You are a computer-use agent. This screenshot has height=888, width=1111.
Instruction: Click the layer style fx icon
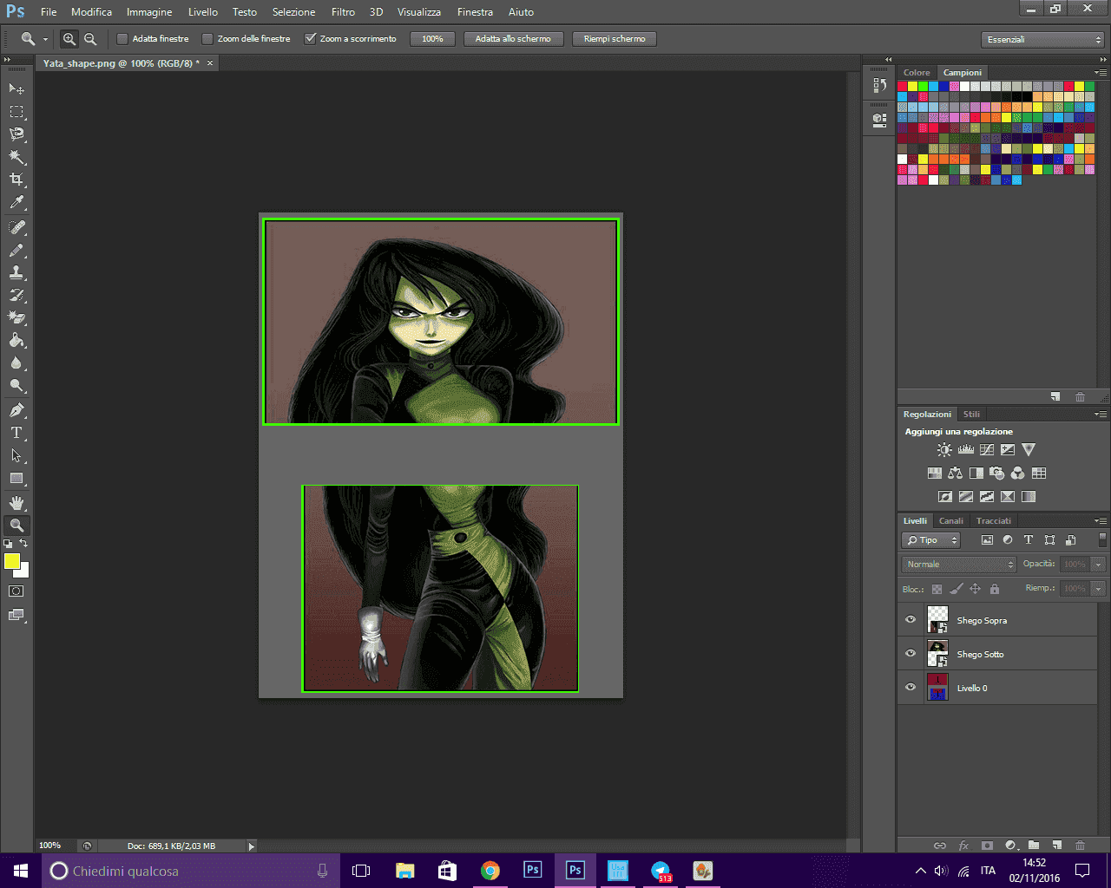coord(963,846)
